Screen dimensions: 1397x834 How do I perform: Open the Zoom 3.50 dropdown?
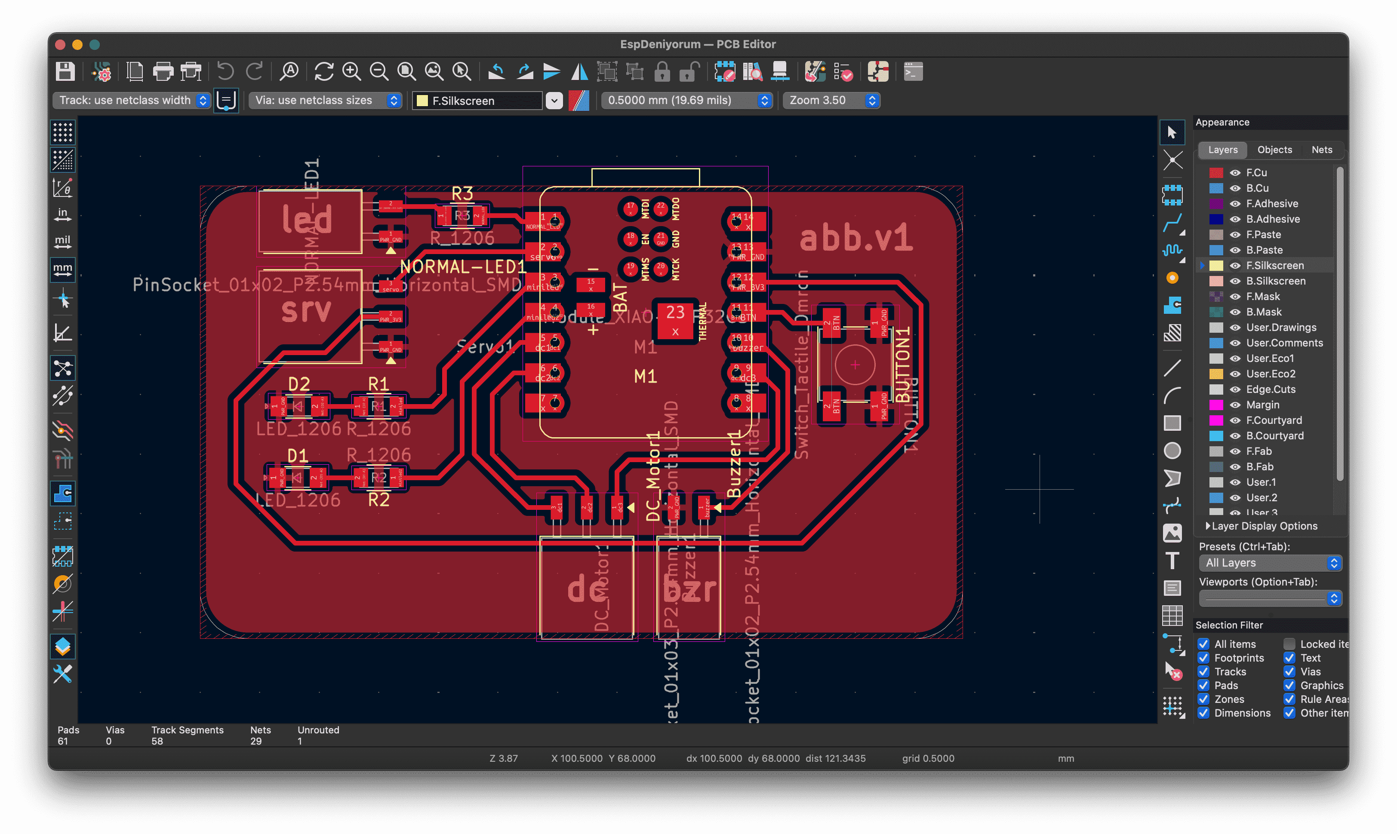point(831,101)
